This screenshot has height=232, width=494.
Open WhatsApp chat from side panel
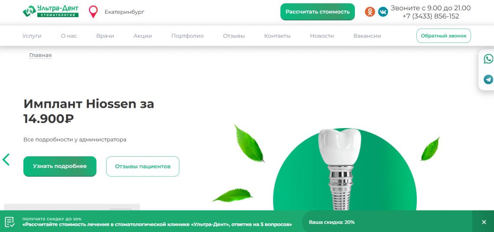click(488, 59)
